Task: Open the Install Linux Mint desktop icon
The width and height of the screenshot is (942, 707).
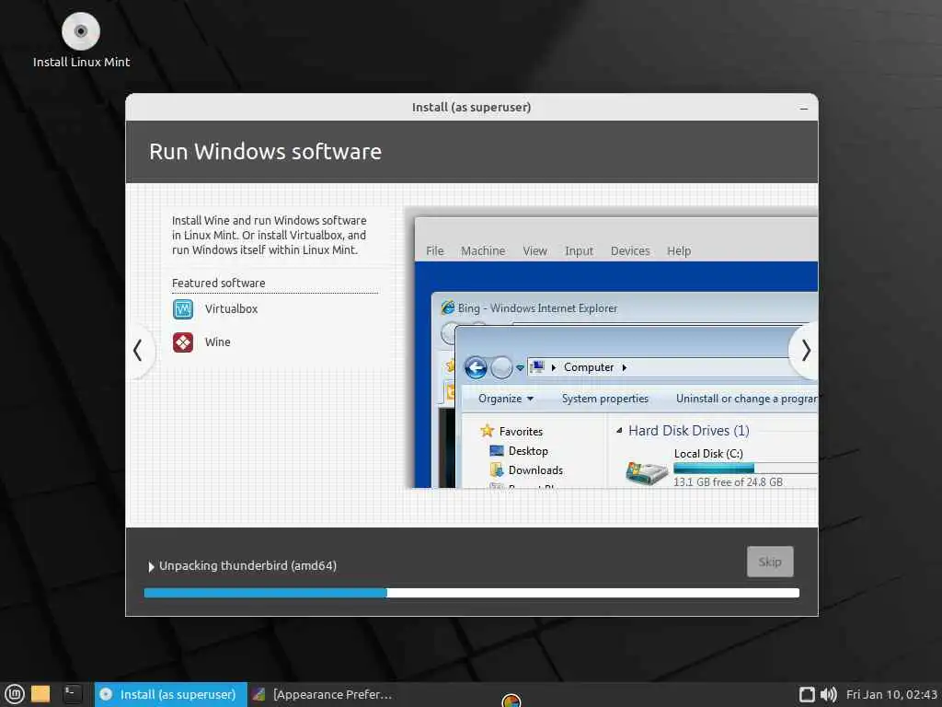Action: (81, 40)
